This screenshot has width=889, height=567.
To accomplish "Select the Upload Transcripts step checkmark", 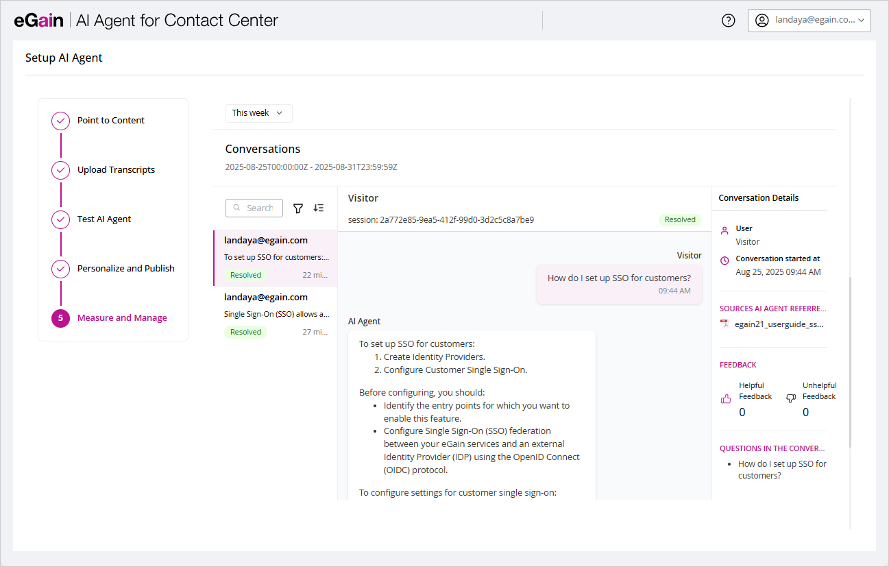I will coord(61,170).
